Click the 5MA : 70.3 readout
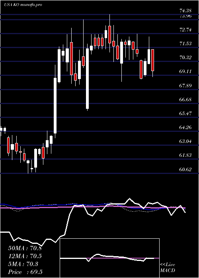The height and width of the screenshot is (278, 199). 23,264
